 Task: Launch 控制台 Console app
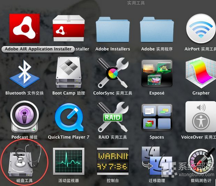[113, 161]
